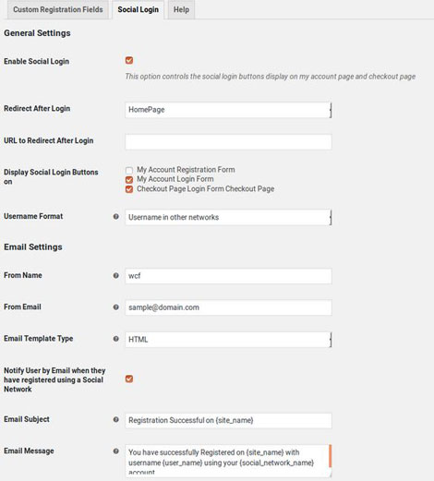Click help icon beside From Name
Image resolution: width=434 pixels, height=481 pixels.
click(116, 275)
